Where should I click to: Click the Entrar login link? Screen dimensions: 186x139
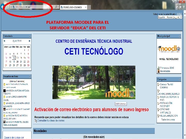pyautogui.click(x=179, y=14)
